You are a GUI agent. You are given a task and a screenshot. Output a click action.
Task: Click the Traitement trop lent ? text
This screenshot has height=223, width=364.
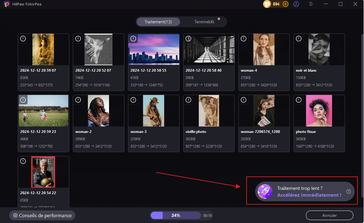(300, 188)
